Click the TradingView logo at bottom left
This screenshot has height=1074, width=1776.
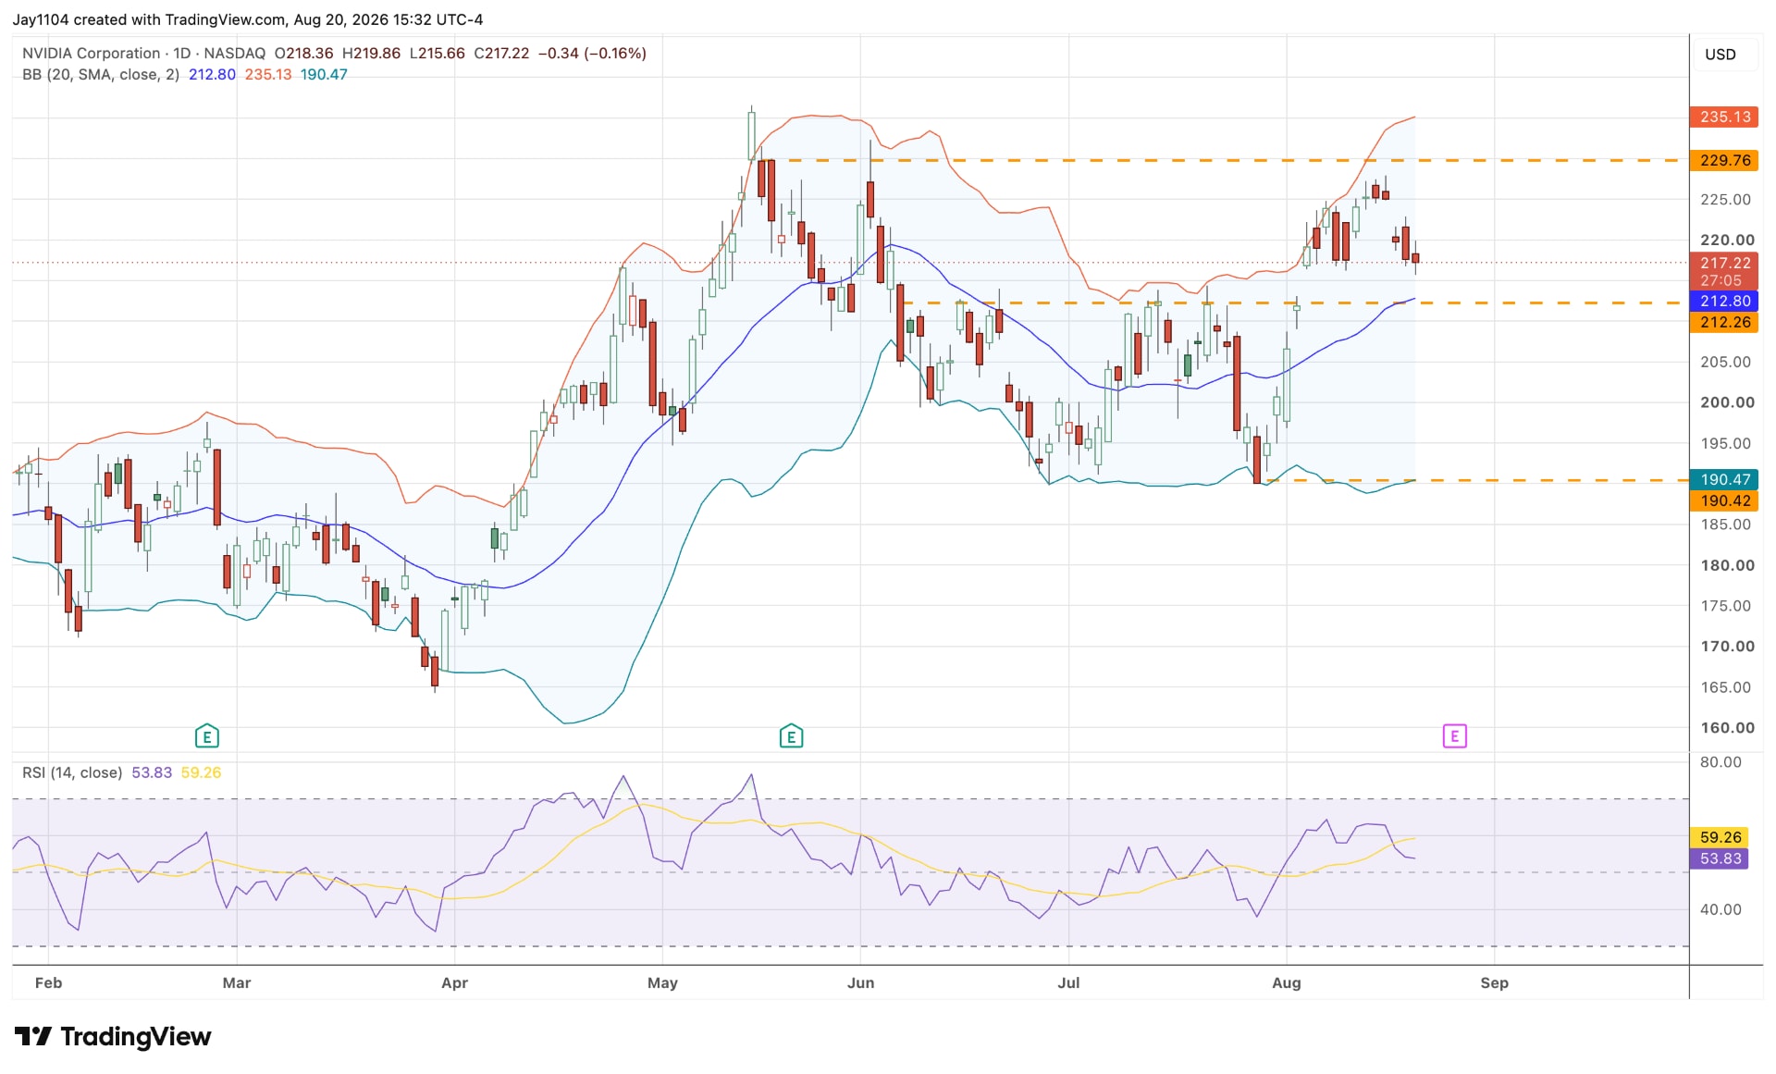coord(113,1036)
